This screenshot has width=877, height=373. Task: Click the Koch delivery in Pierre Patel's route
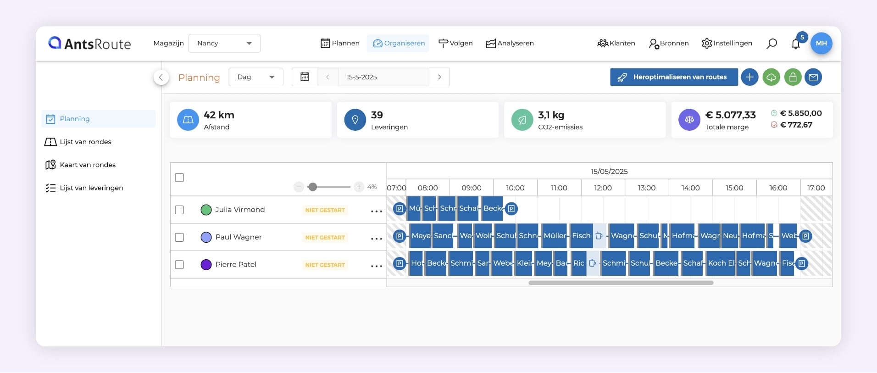[721, 263]
